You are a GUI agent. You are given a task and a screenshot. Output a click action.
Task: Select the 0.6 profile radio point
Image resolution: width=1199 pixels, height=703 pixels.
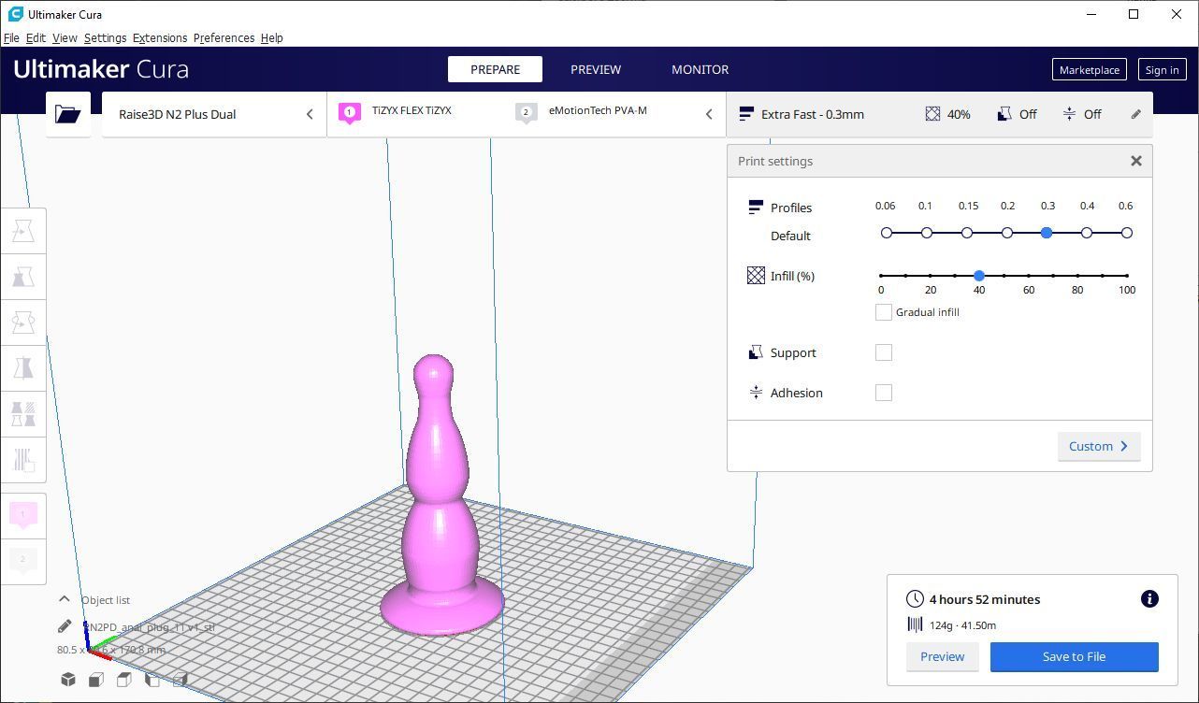pyautogui.click(x=1127, y=233)
